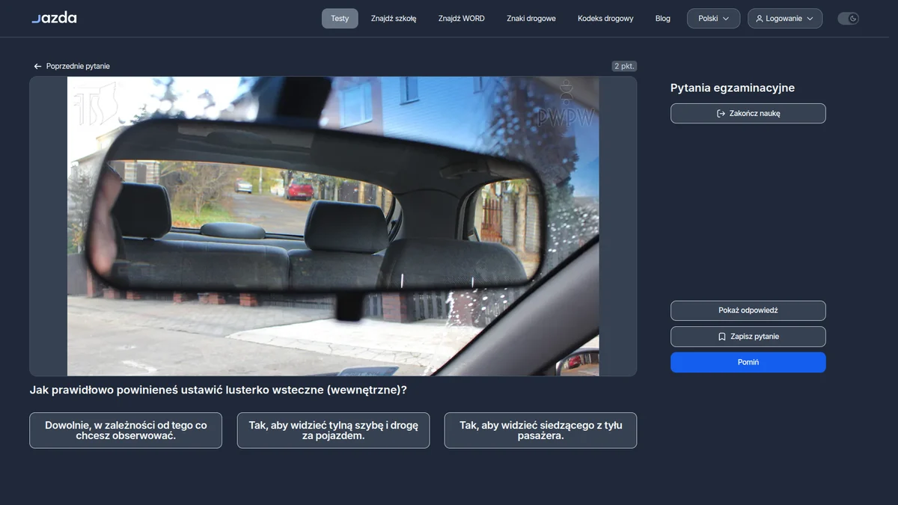Pick answer "Tak, aby widzieć siedzącego z tyłu pasażera"
Viewport: 898px width, 505px height.
coord(540,430)
